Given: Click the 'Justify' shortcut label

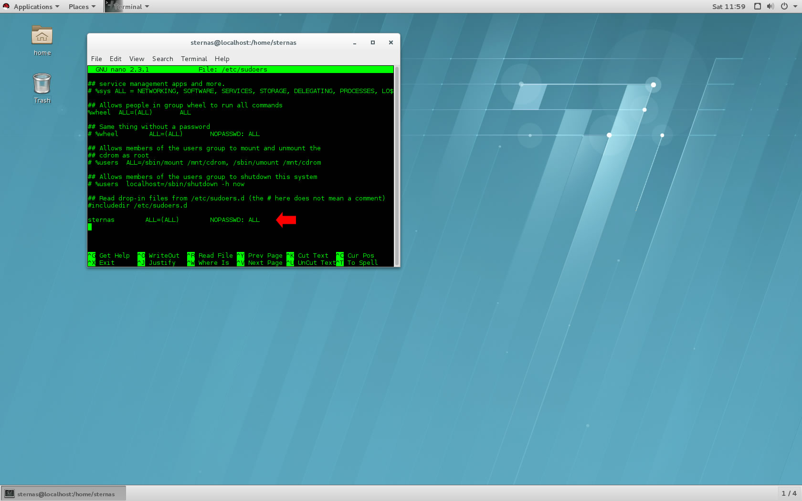Looking at the screenshot, I should tap(162, 263).
